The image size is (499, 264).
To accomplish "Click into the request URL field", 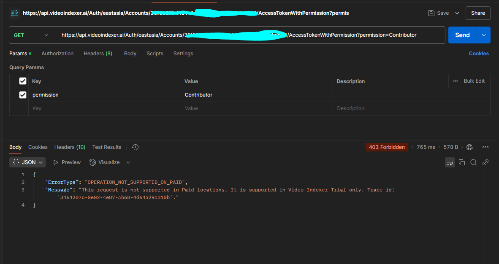I will [250, 35].
